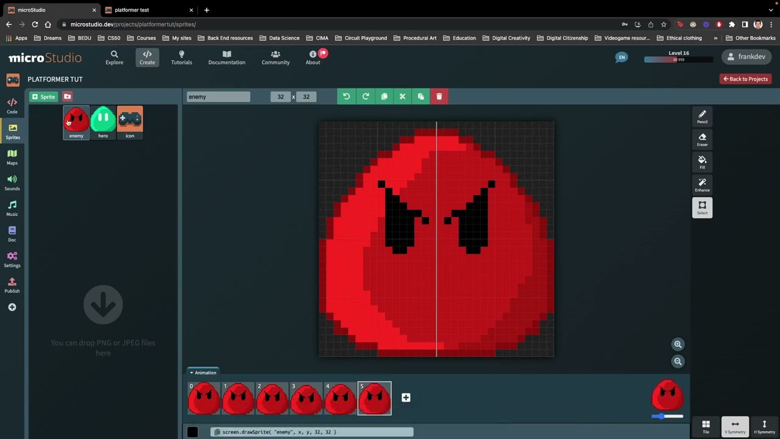Reload the browser page
The height and width of the screenshot is (439, 780).
(35, 24)
